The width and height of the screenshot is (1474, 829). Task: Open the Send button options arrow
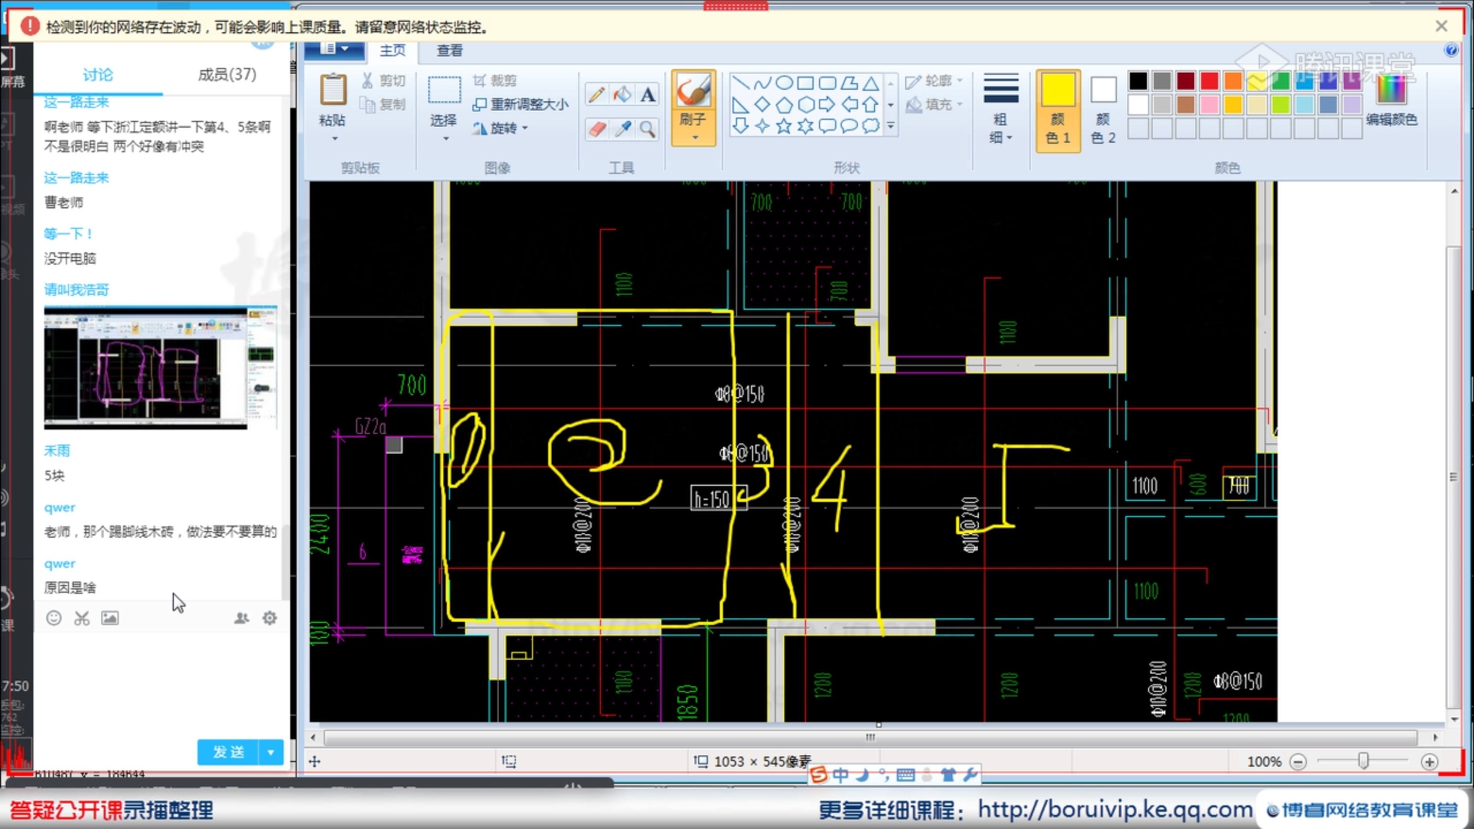(271, 752)
